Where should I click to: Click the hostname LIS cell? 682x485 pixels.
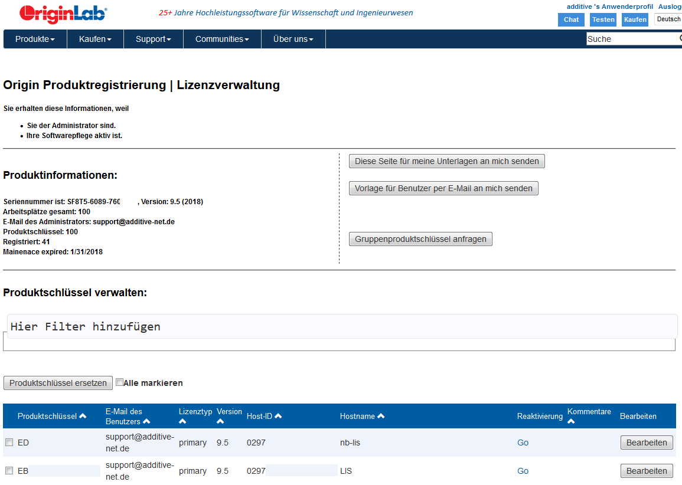(x=346, y=471)
